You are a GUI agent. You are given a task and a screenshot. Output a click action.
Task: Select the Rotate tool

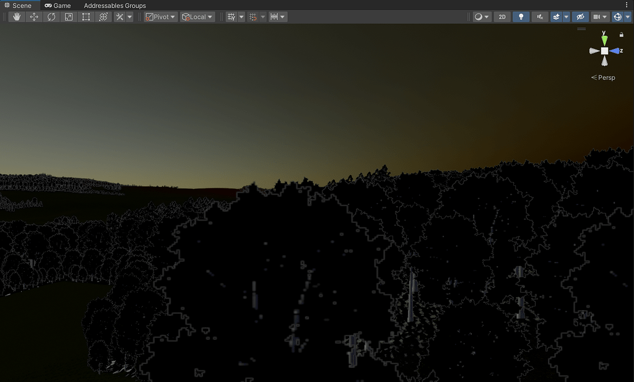pyautogui.click(x=51, y=17)
